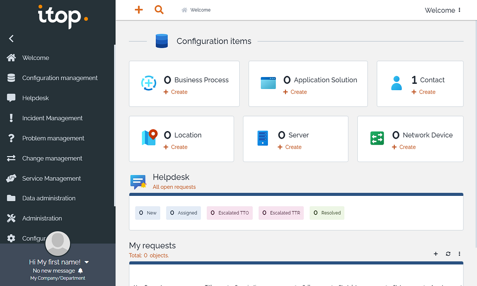
Task: Open All open requests
Action: coord(174,187)
